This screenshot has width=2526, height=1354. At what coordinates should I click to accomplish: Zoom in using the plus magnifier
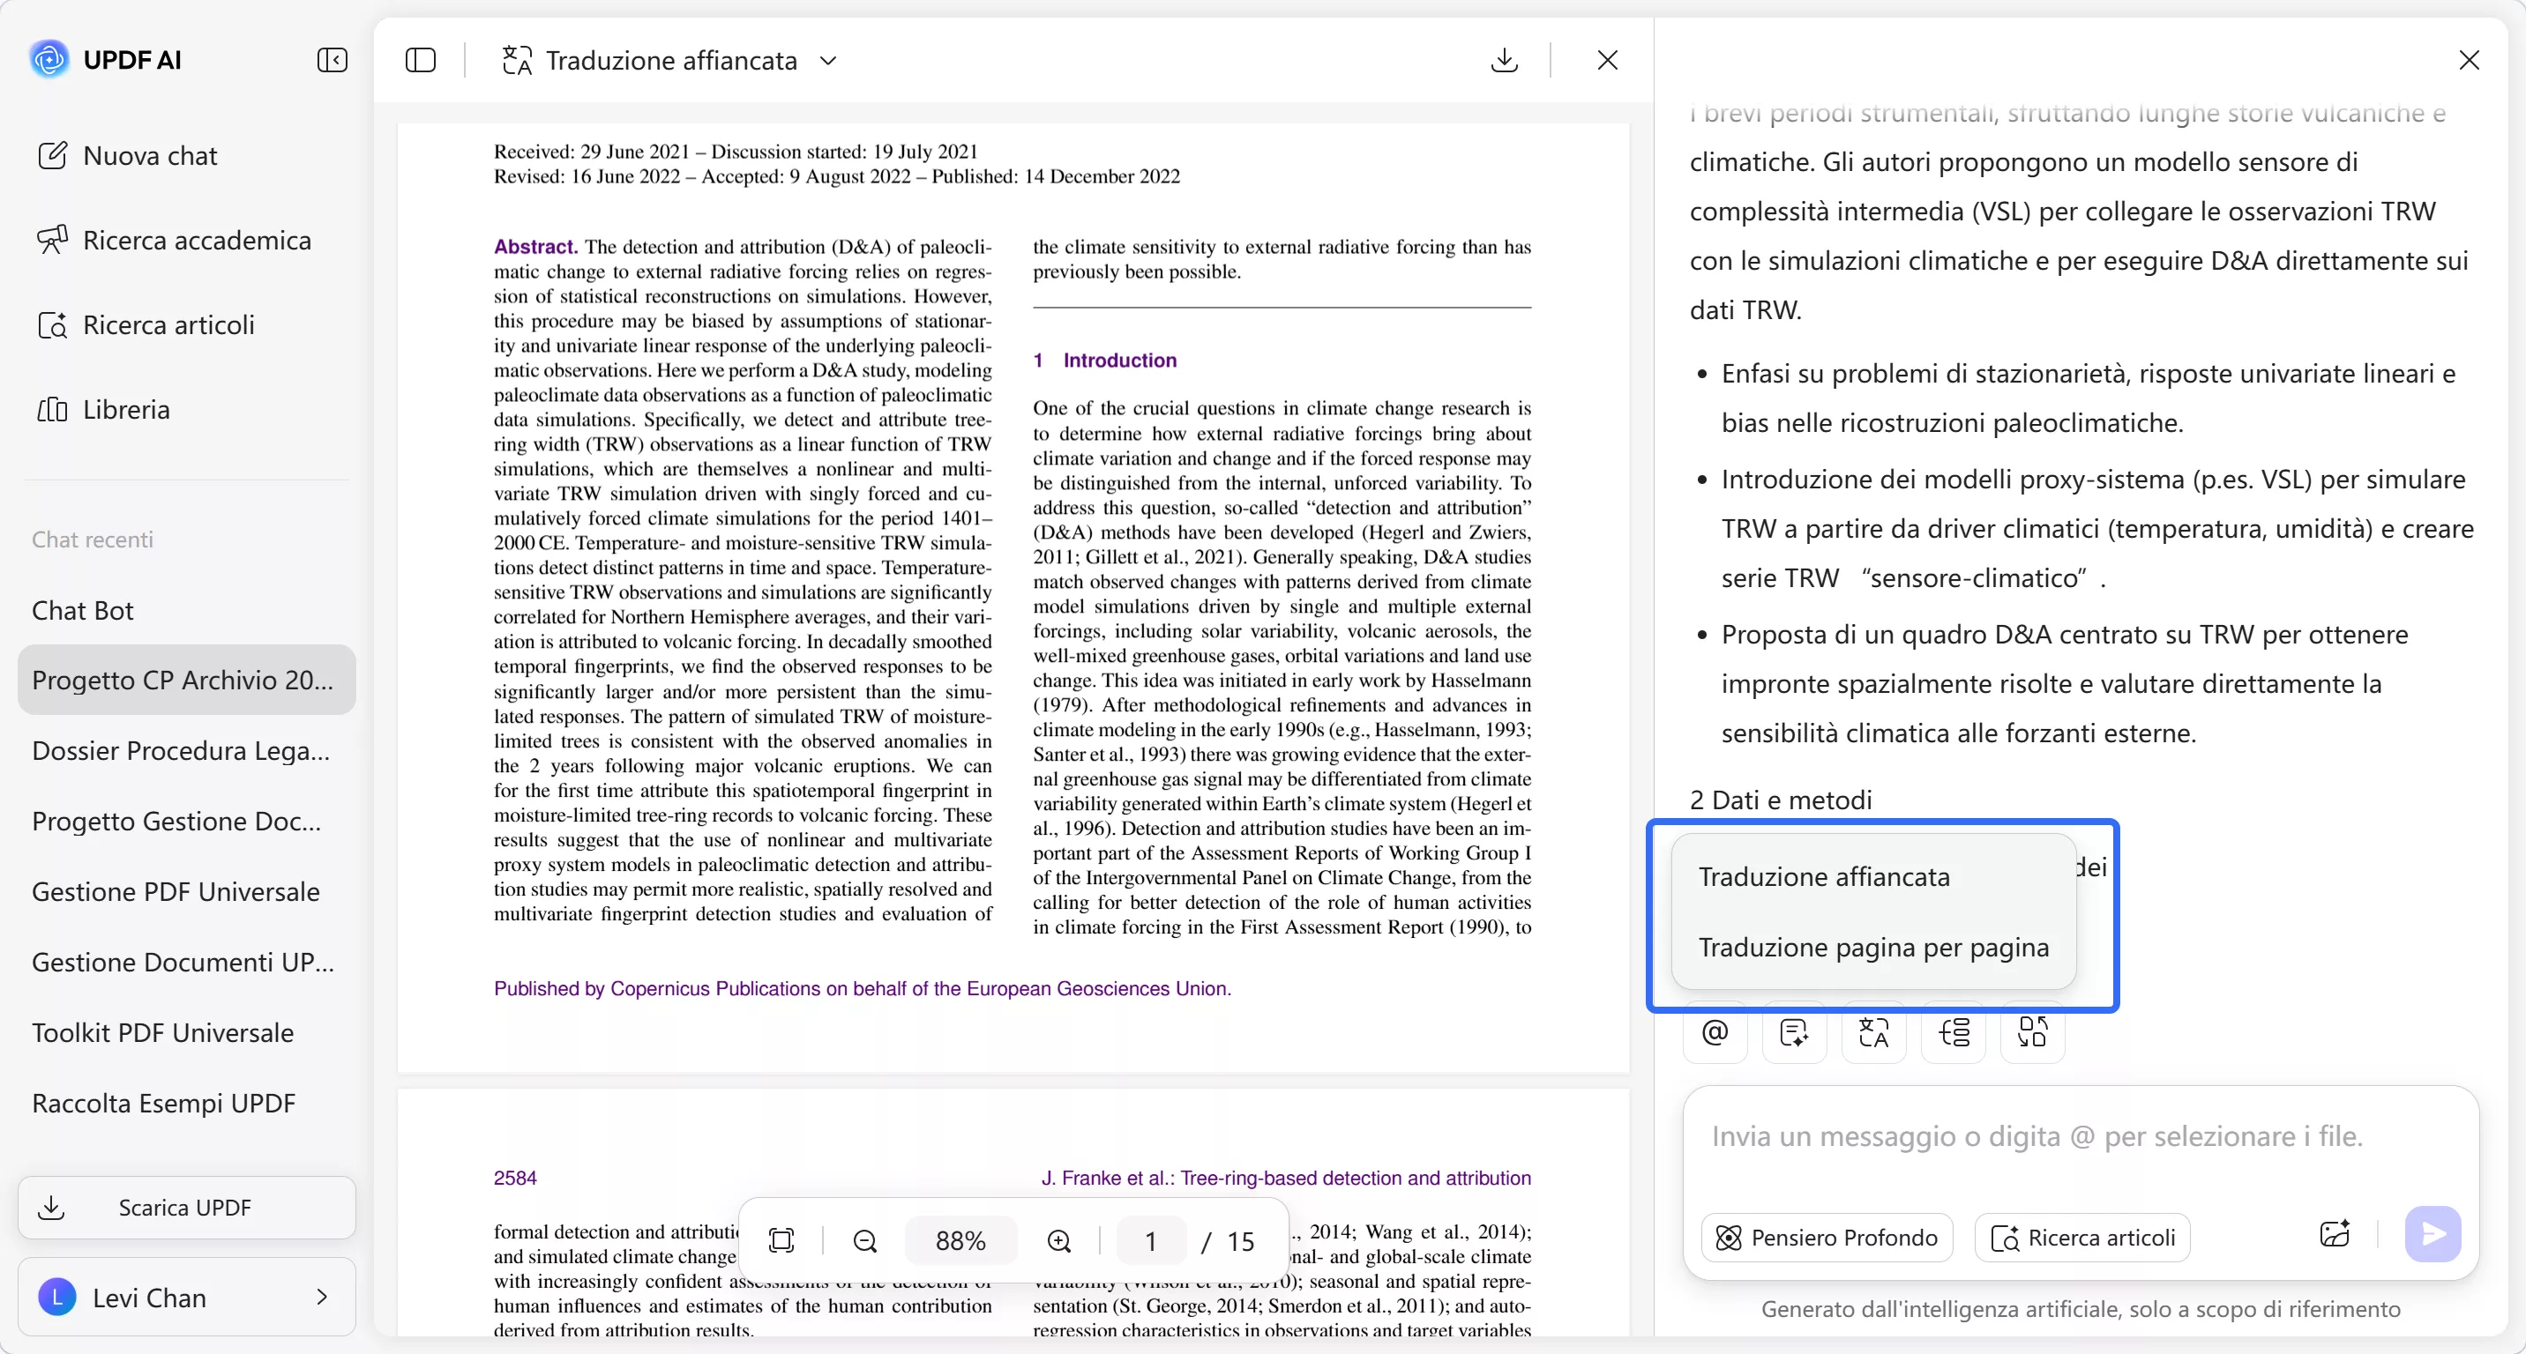click(x=1059, y=1240)
